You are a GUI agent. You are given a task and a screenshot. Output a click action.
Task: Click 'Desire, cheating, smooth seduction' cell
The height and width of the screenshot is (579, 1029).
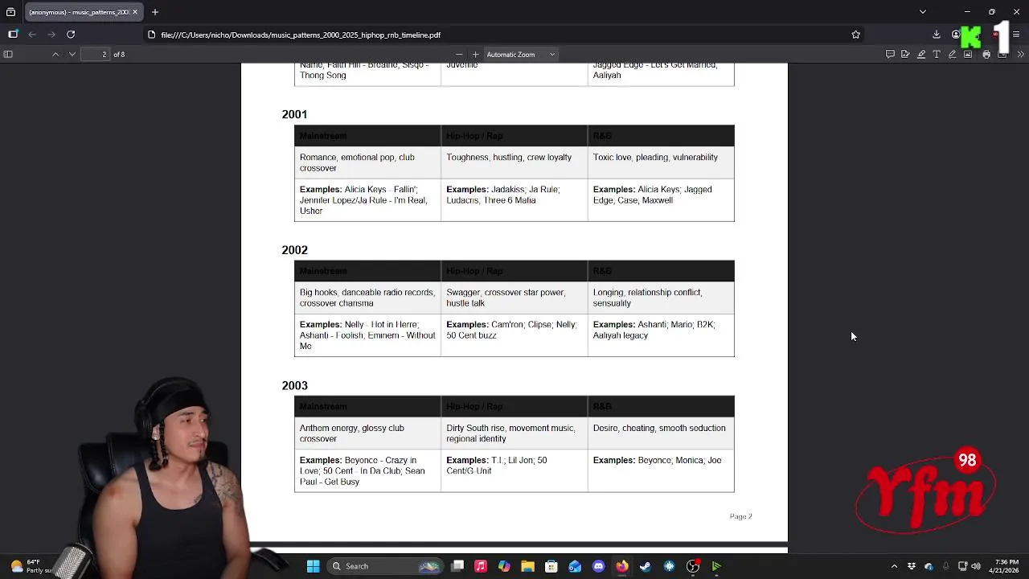(x=661, y=433)
